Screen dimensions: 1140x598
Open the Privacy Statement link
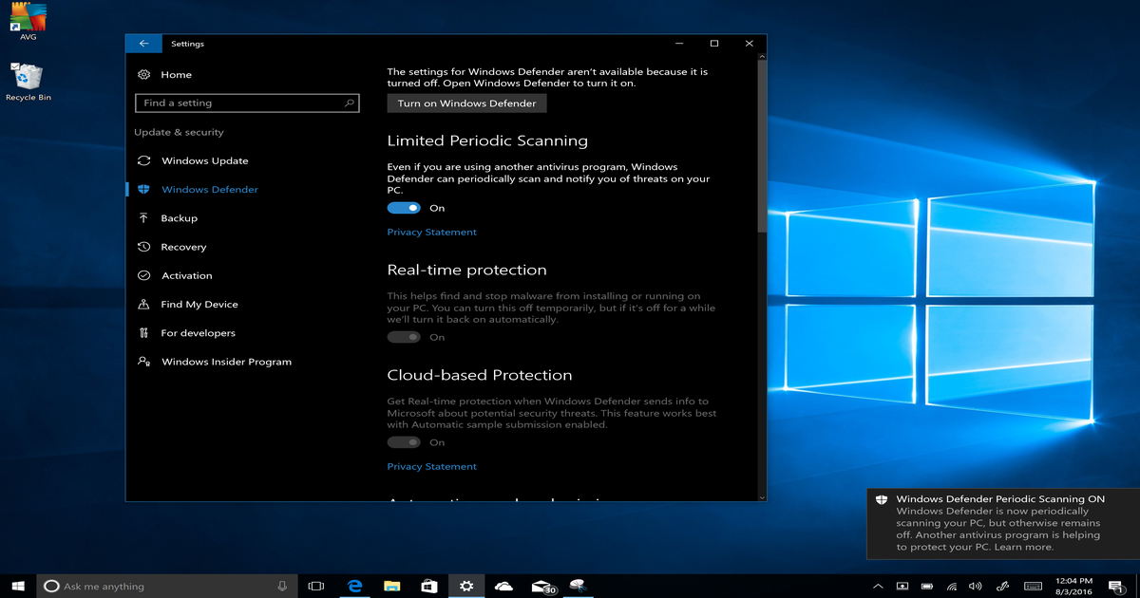point(431,232)
